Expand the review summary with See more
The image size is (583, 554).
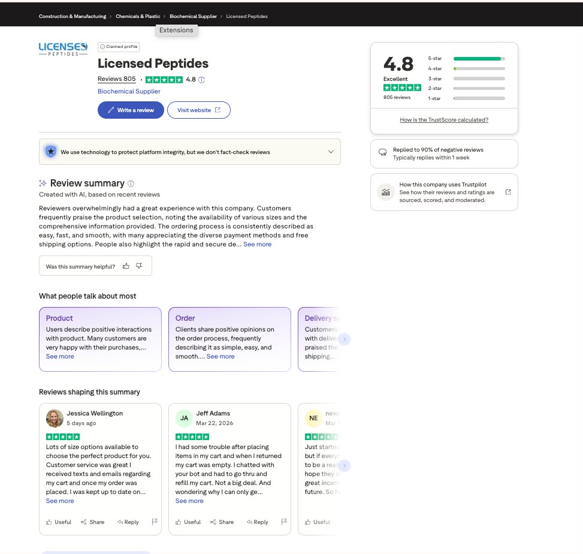coord(257,244)
